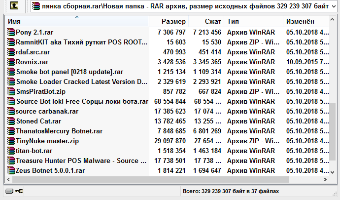The height and width of the screenshot is (200, 340).
Task: Select the file name Zeus Botnet 5.0.0.1.rar
Action: click(50, 171)
